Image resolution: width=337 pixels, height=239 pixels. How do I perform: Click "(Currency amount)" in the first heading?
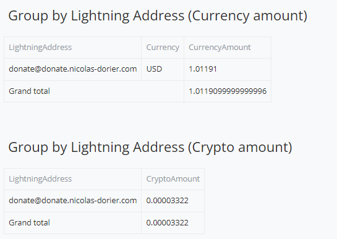(x=247, y=16)
